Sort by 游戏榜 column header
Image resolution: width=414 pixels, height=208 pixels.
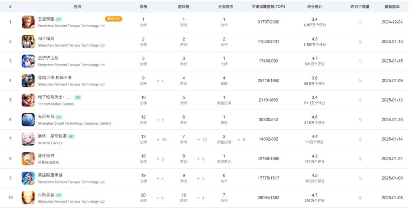pos(183,7)
